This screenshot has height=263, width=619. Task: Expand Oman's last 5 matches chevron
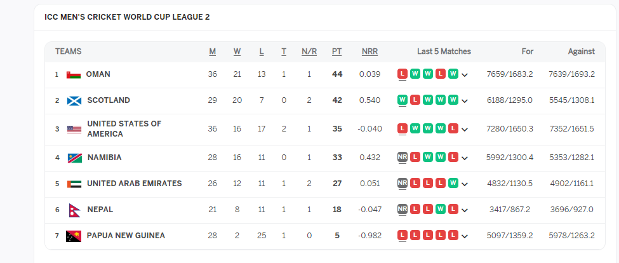[465, 75]
